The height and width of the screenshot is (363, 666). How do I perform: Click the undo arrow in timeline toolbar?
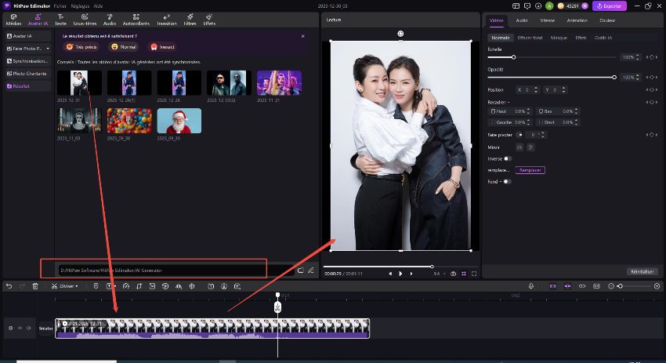click(x=9, y=286)
